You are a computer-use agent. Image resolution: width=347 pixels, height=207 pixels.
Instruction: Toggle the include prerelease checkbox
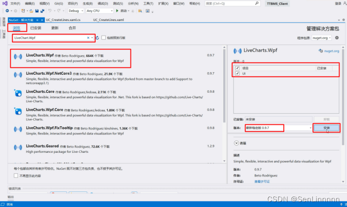coord(104,38)
